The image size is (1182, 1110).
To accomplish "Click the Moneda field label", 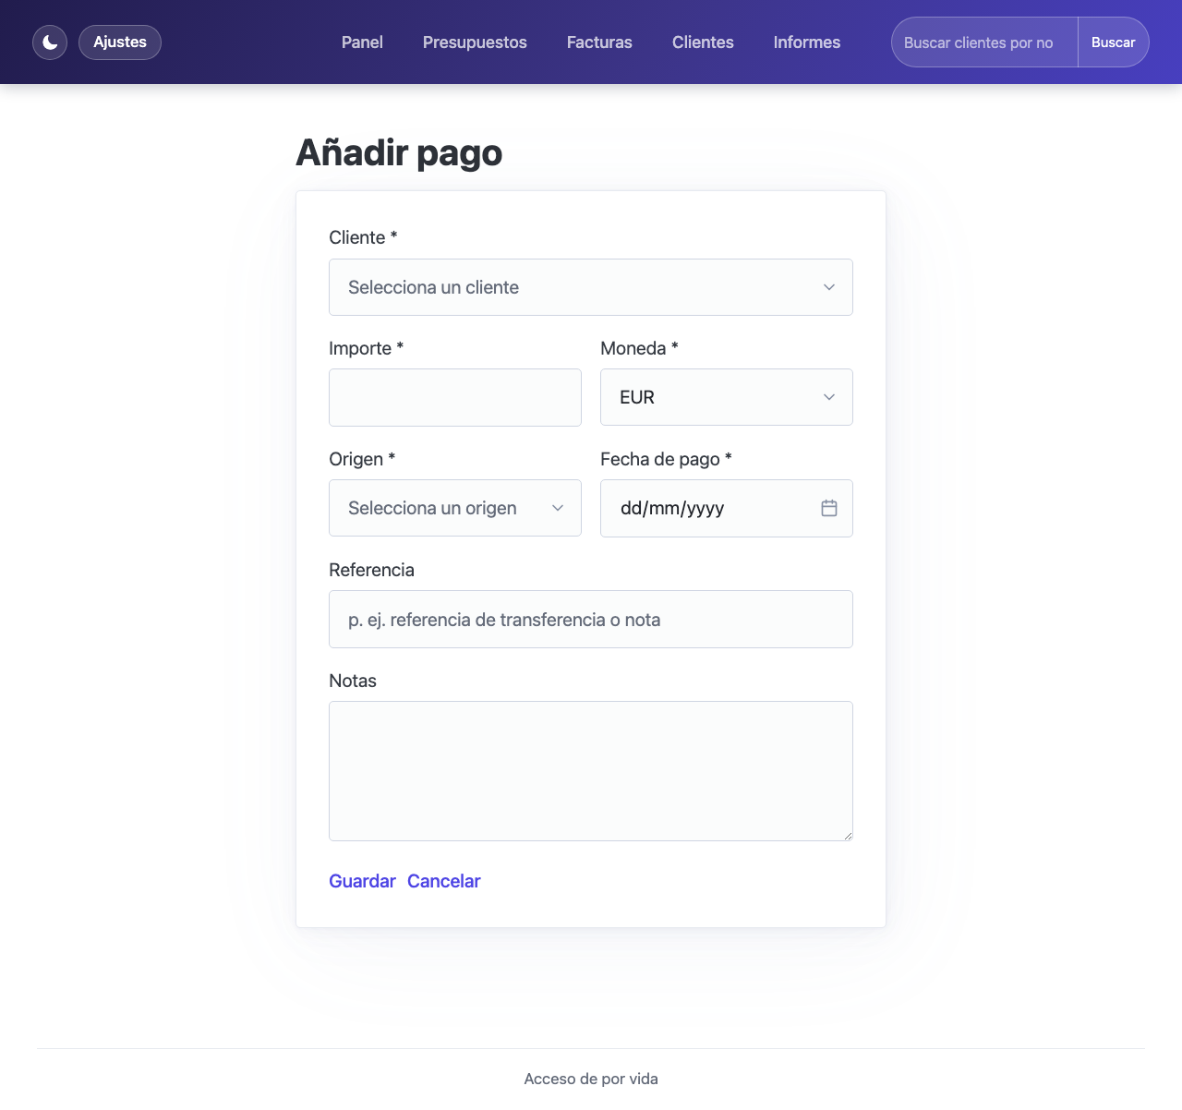I will click(x=639, y=348).
